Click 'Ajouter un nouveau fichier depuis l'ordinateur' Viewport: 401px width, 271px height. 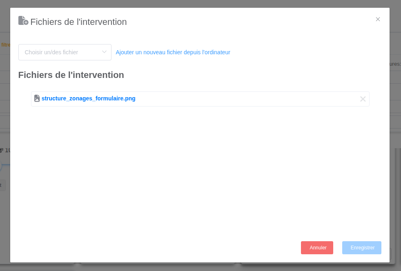coord(173,52)
